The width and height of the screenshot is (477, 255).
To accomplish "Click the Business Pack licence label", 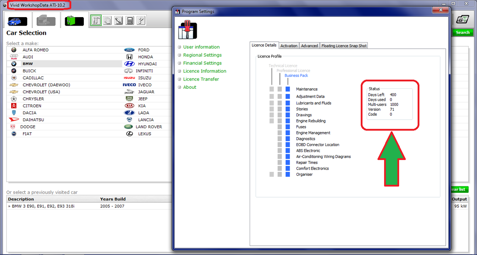I will coord(296,76).
